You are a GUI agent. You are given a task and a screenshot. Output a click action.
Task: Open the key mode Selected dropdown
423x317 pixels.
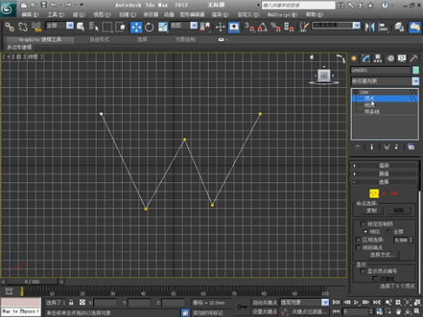(325, 302)
